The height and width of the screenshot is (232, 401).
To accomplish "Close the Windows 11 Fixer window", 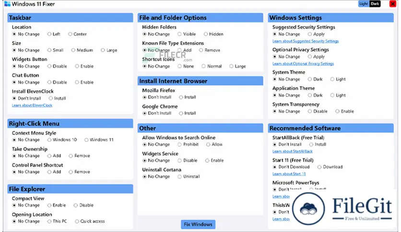I will [x=392, y=4].
